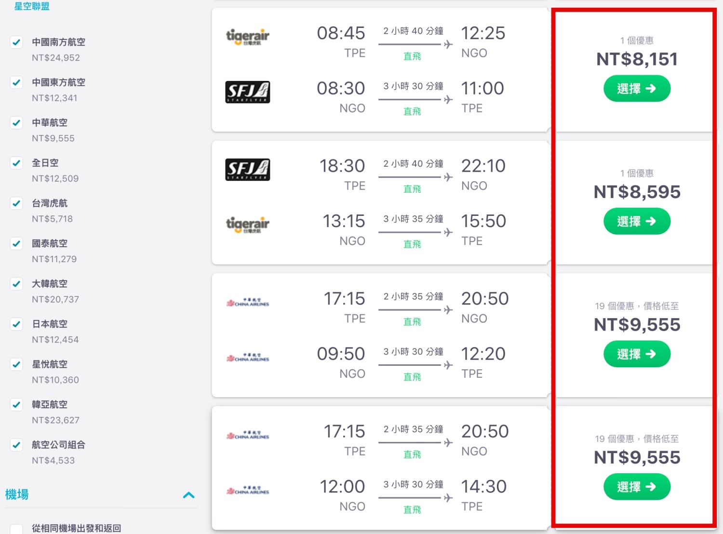Image resolution: width=723 pixels, height=534 pixels.
Task: Toggle the 中華航空 checkbox
Action: [x=16, y=123]
